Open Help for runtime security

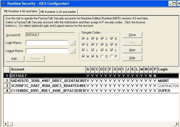[x=132, y=58]
